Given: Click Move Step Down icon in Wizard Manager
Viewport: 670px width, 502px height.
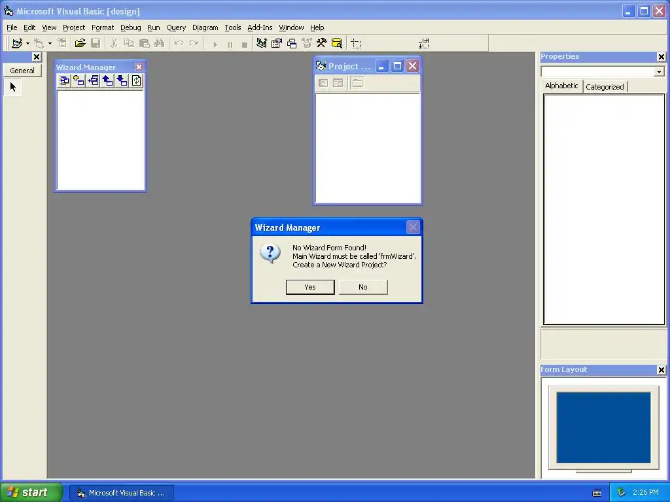Looking at the screenshot, I should tap(122, 80).
